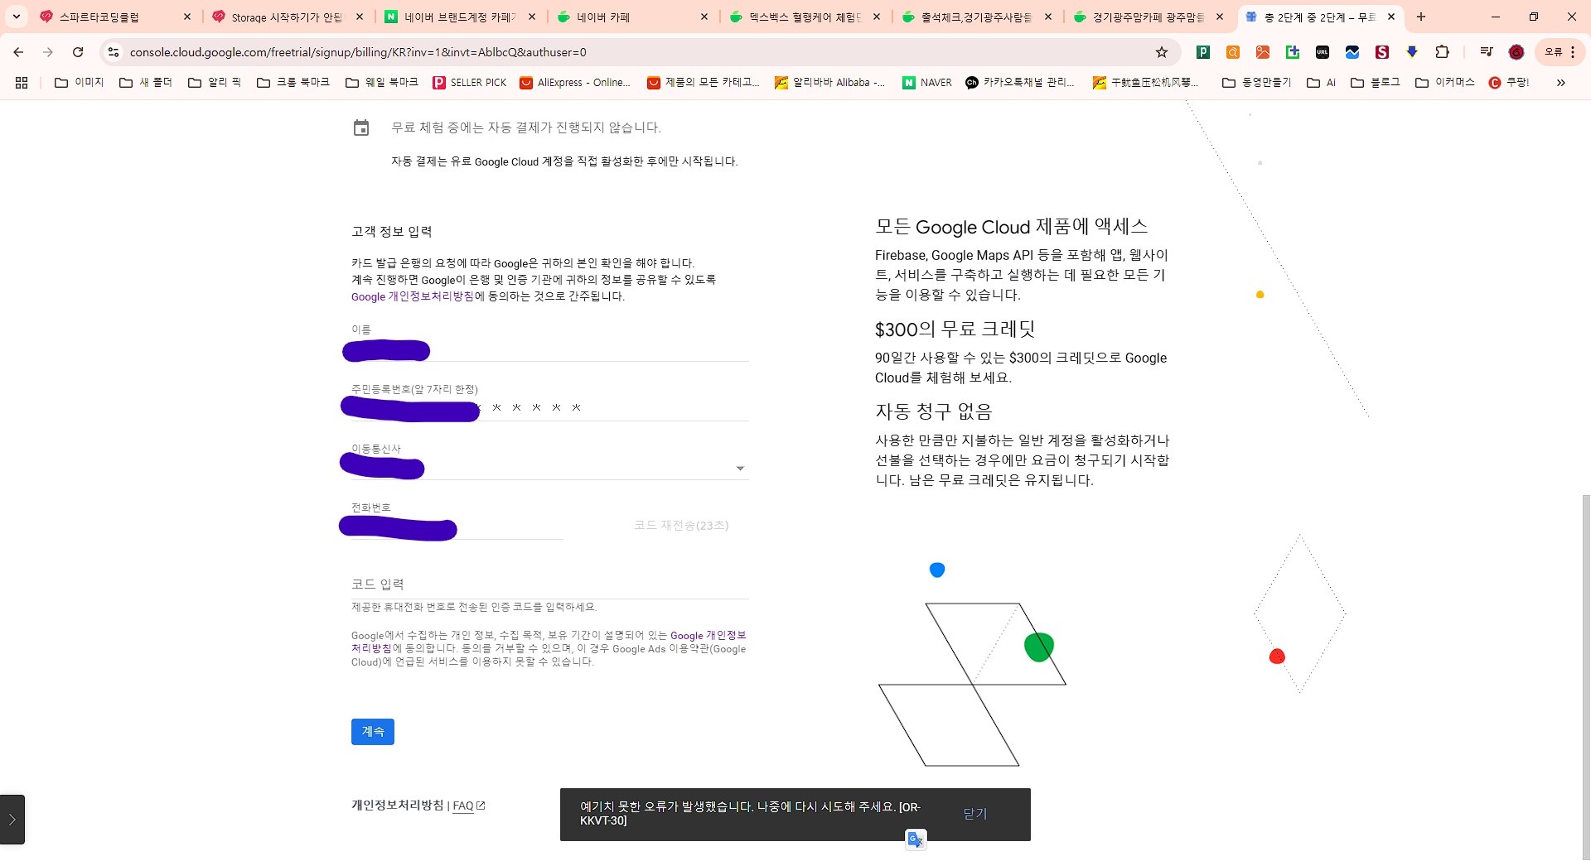Open the AI bookmark folder
1591x861 pixels.
[1322, 83]
